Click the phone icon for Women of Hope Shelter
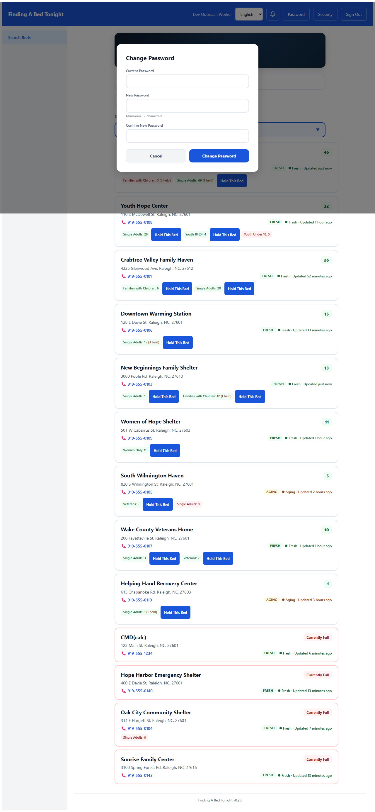This screenshot has width=375, height=812. tap(123, 438)
